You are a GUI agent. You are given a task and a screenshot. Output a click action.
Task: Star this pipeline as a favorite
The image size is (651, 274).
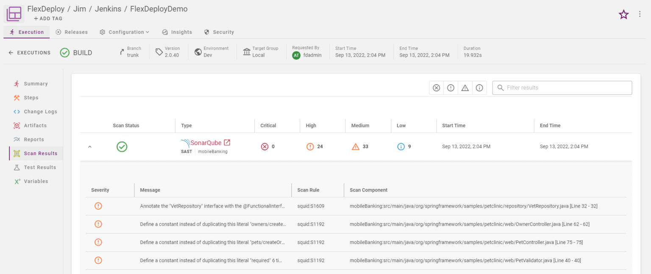click(623, 14)
